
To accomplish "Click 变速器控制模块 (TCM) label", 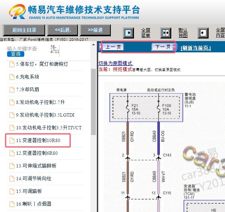I will [191, 192].
